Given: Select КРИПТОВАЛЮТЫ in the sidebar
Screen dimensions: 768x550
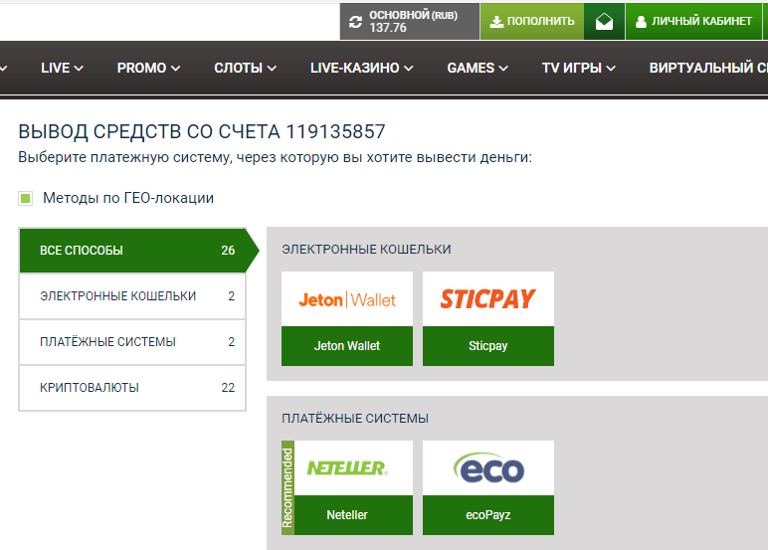Looking at the screenshot, I should [x=132, y=388].
